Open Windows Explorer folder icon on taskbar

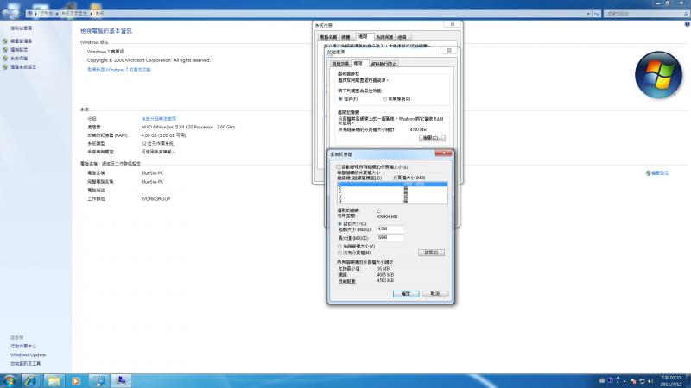pyautogui.click(x=54, y=380)
